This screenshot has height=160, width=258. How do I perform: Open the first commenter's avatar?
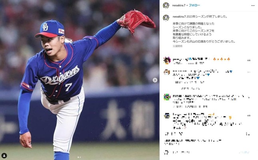(167, 60)
